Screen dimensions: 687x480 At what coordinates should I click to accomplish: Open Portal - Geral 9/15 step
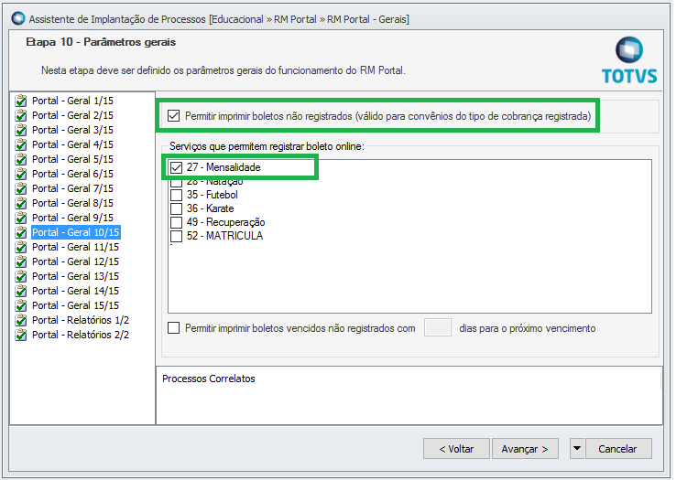tap(72, 218)
